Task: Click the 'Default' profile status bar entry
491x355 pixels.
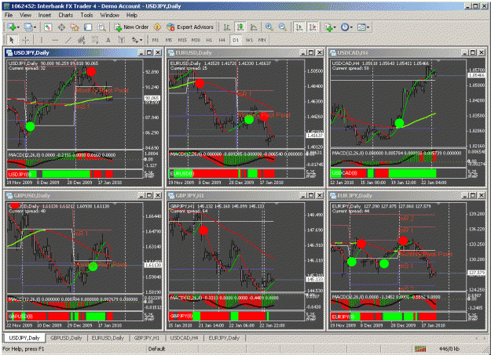Action: (x=156, y=349)
